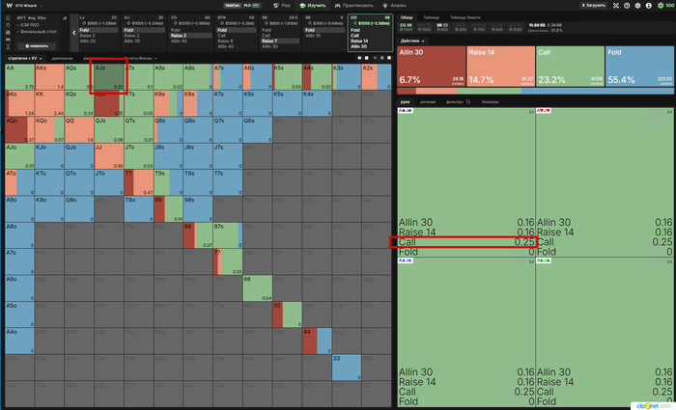
Task: Open GTO Wizard dropdown at top left
Action: click(41, 6)
